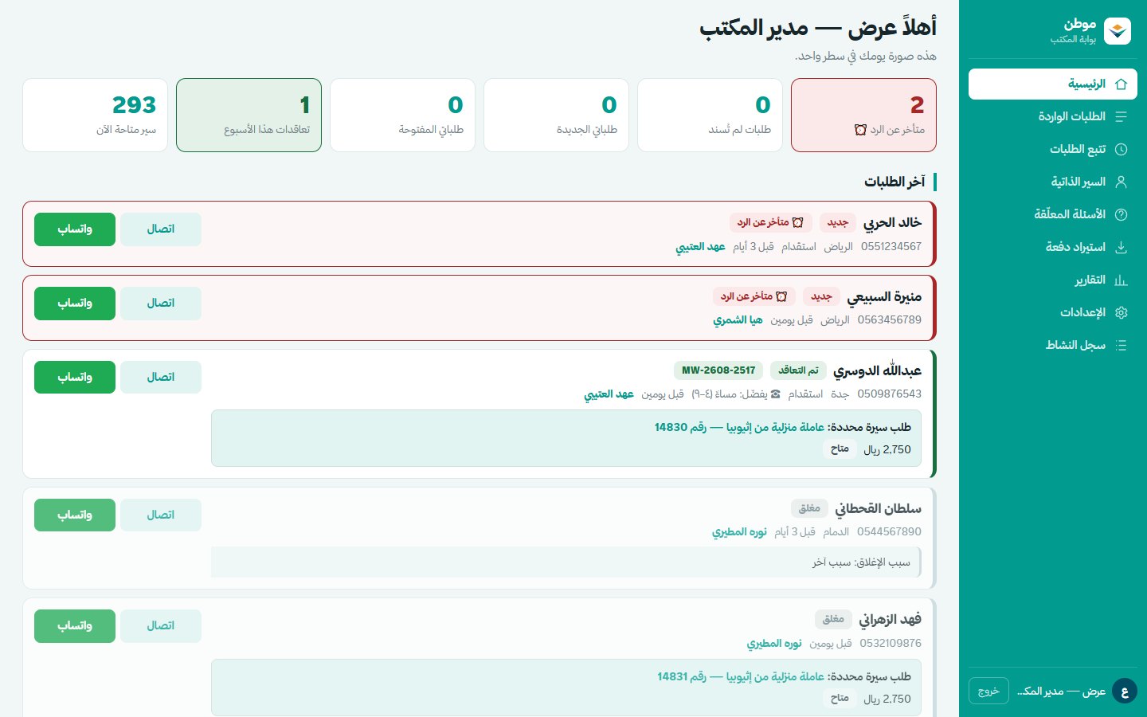This screenshot has height=717, width=1147.
Task: Message منيرة السبيعي via واتساب
Action: 75,304
